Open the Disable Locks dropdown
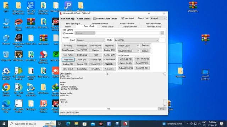Screen dimensions: 227x127 click(x=128, y=46)
